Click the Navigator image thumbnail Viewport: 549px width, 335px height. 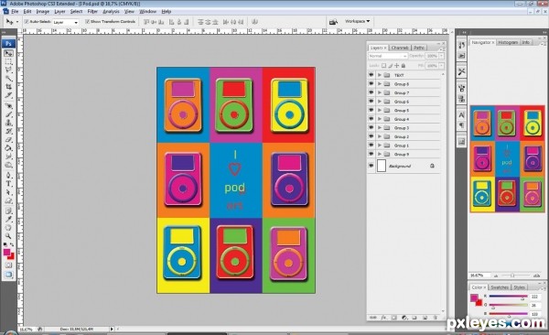point(507,158)
